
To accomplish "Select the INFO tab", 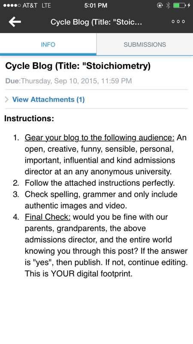I will pos(48,45).
